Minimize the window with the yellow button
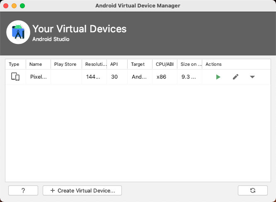Screen dimensions: 276x202 pos(14,6)
